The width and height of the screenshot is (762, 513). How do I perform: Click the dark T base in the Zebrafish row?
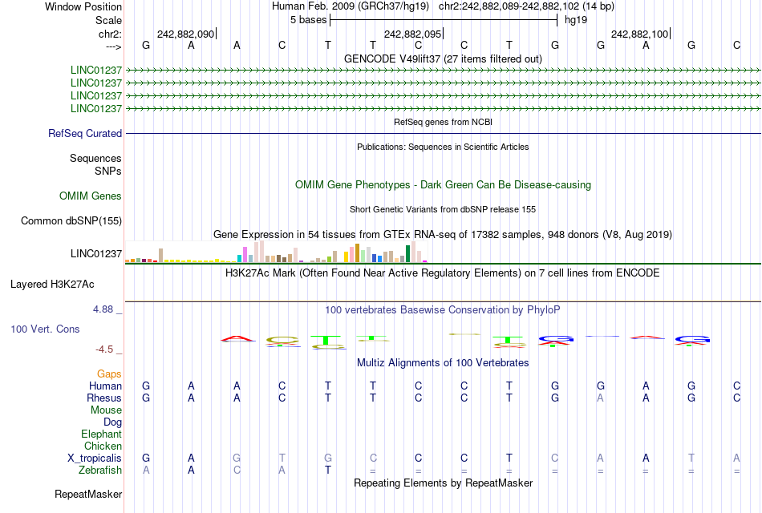(x=327, y=471)
